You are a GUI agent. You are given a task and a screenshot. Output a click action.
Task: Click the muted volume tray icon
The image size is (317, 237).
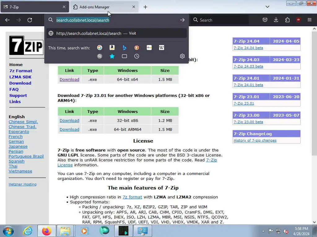286,231
